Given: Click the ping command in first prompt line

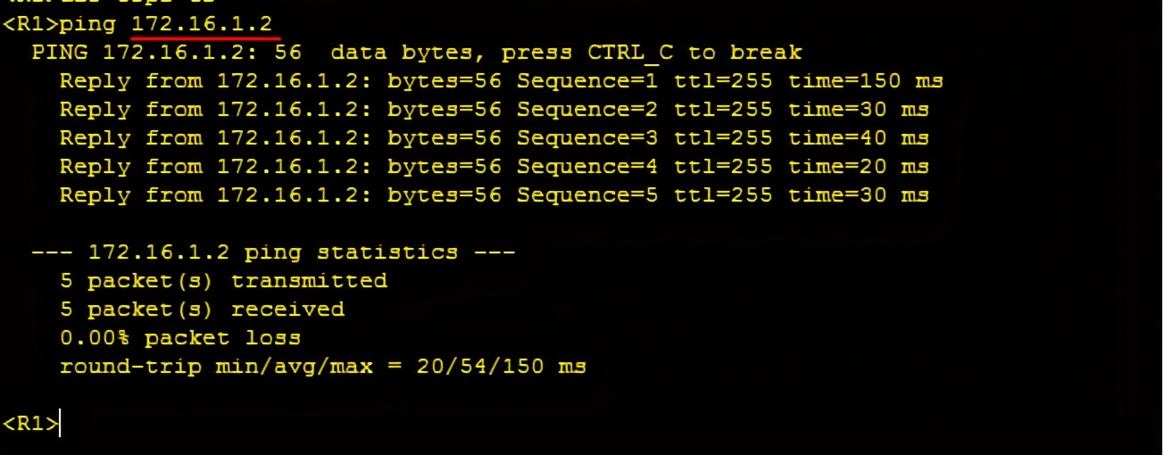Looking at the screenshot, I should click(x=87, y=23).
